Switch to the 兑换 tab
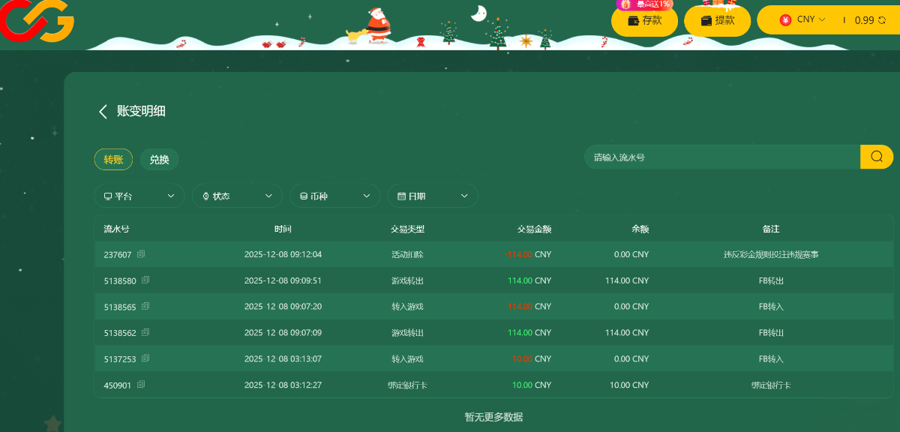Viewport: 900px width, 432px height. tap(159, 160)
